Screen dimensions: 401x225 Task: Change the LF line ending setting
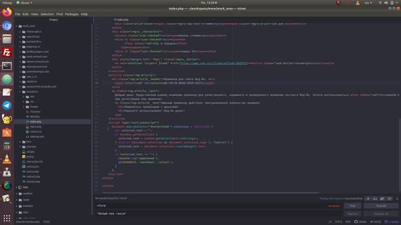(x=330, y=222)
